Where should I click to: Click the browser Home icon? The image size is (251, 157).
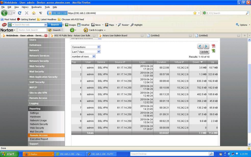[34, 13]
